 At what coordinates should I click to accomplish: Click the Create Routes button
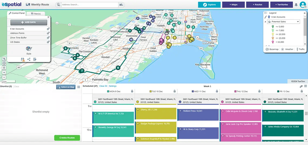pyautogui.click(x=67, y=138)
